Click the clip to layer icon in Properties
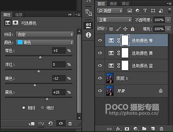The image size is (173, 132). click(32, 124)
